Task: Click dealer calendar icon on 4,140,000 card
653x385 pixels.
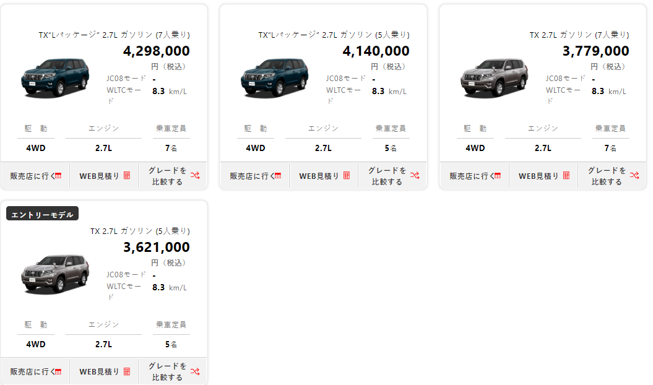Action: [278, 176]
